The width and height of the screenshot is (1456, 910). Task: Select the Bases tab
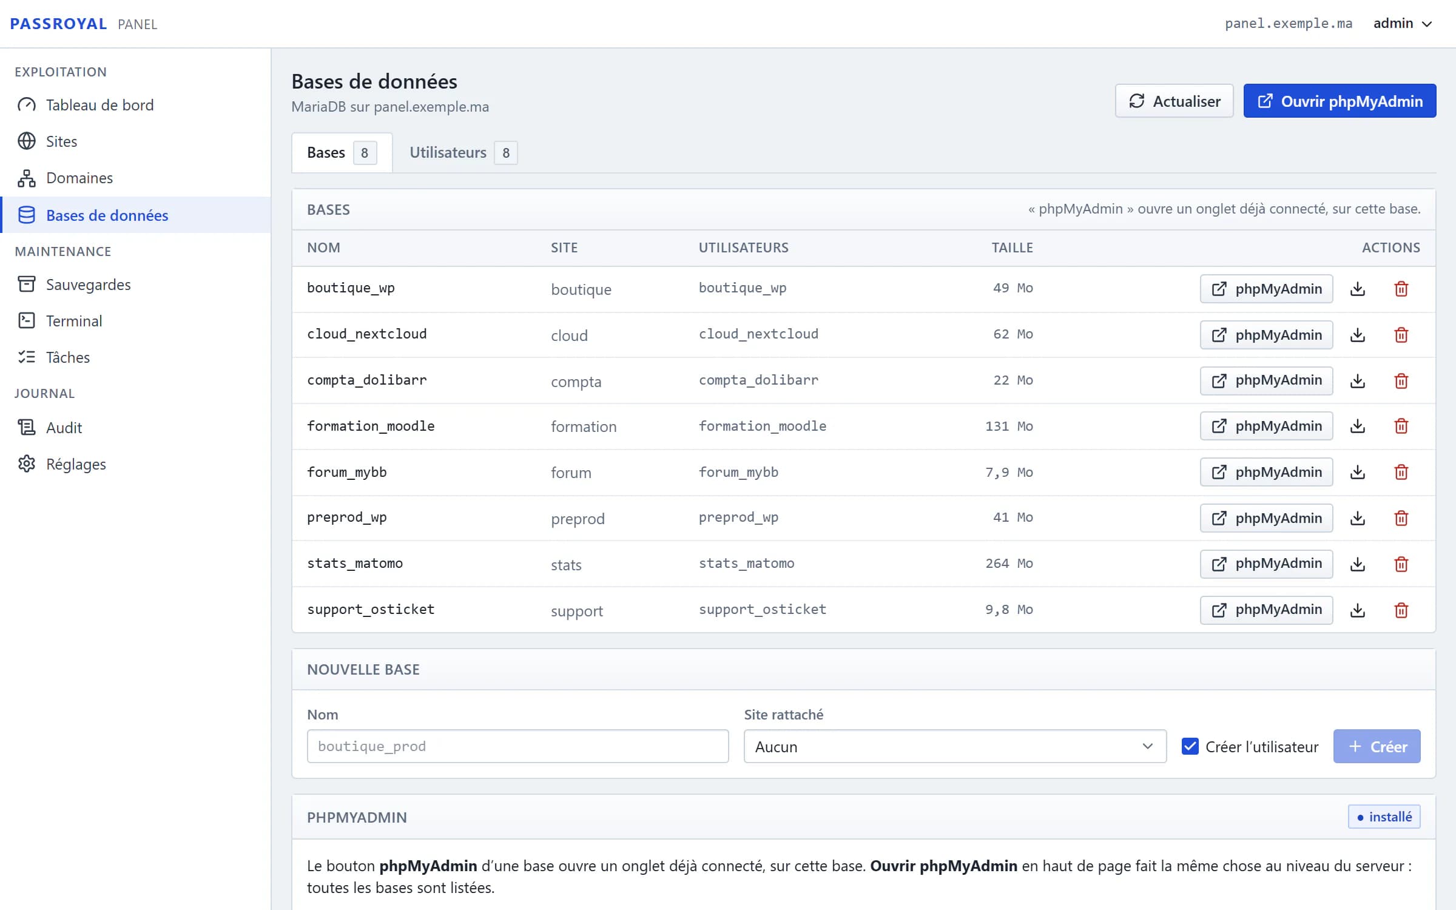[342, 153]
